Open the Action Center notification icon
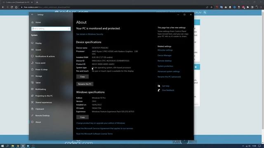This screenshot has height=148, width=264. pos(259,146)
